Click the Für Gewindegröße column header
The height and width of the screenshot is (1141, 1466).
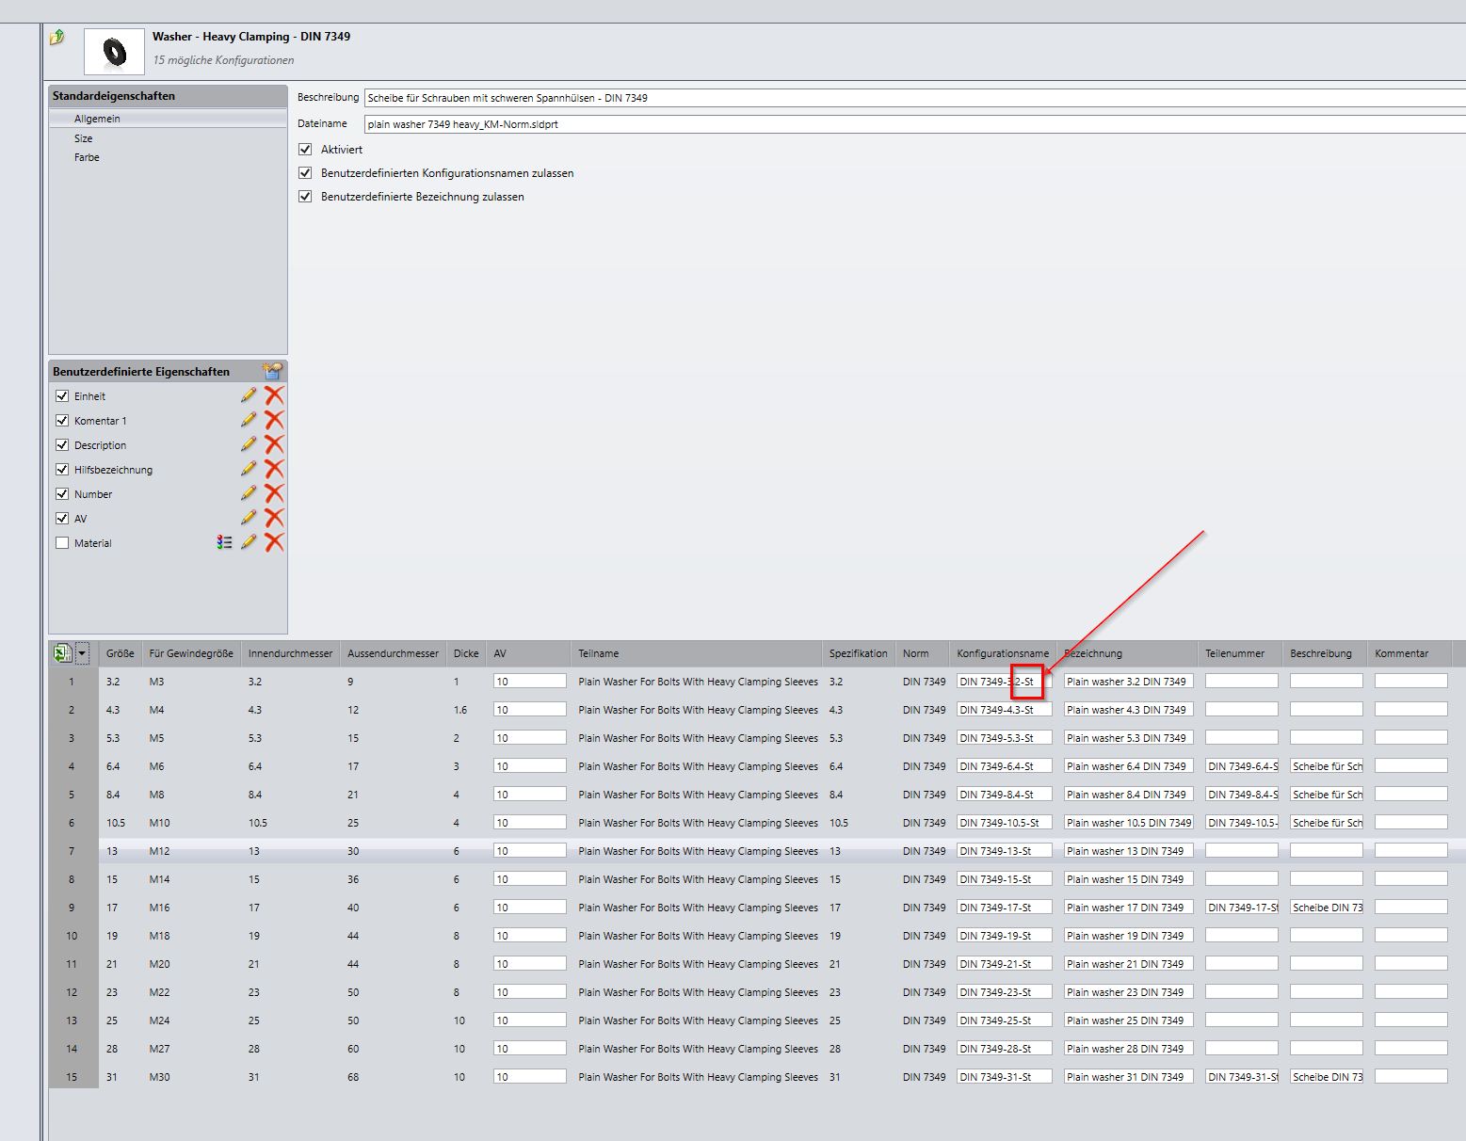coord(191,653)
